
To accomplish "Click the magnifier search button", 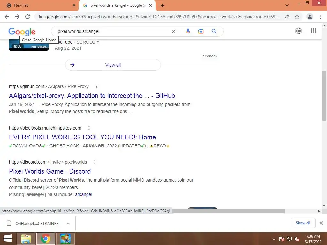I will [214, 31].
